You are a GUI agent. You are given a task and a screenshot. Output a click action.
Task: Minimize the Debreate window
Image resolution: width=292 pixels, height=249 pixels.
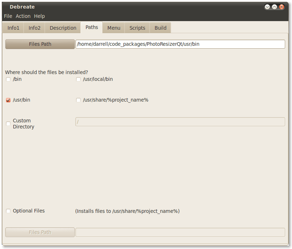pyautogui.click(x=267, y=7)
